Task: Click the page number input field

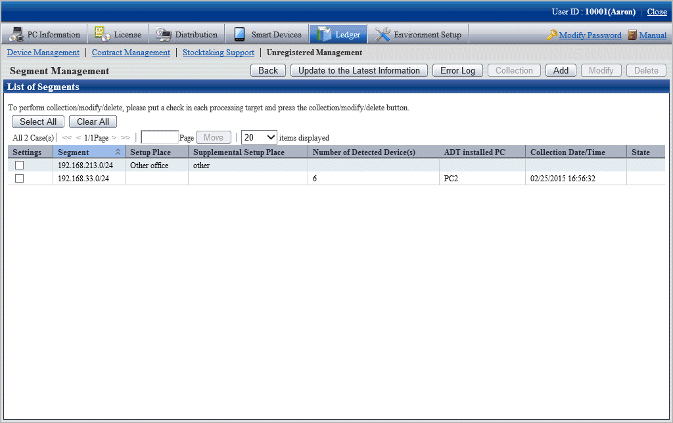Action: 160,137
